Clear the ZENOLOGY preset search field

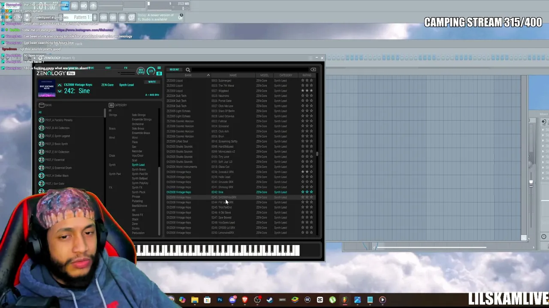pos(313,70)
